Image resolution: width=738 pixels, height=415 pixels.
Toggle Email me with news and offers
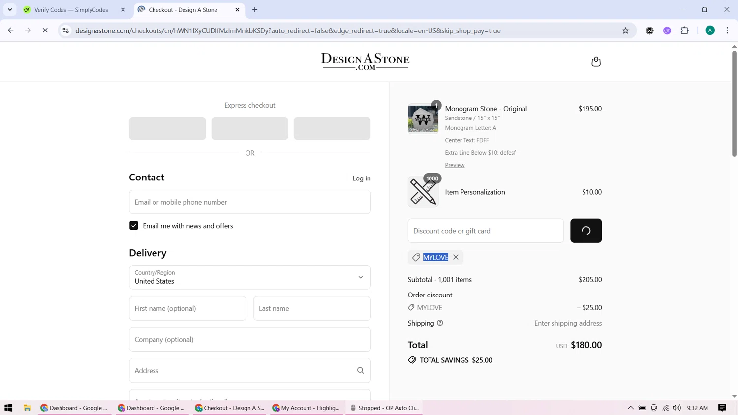click(x=134, y=226)
